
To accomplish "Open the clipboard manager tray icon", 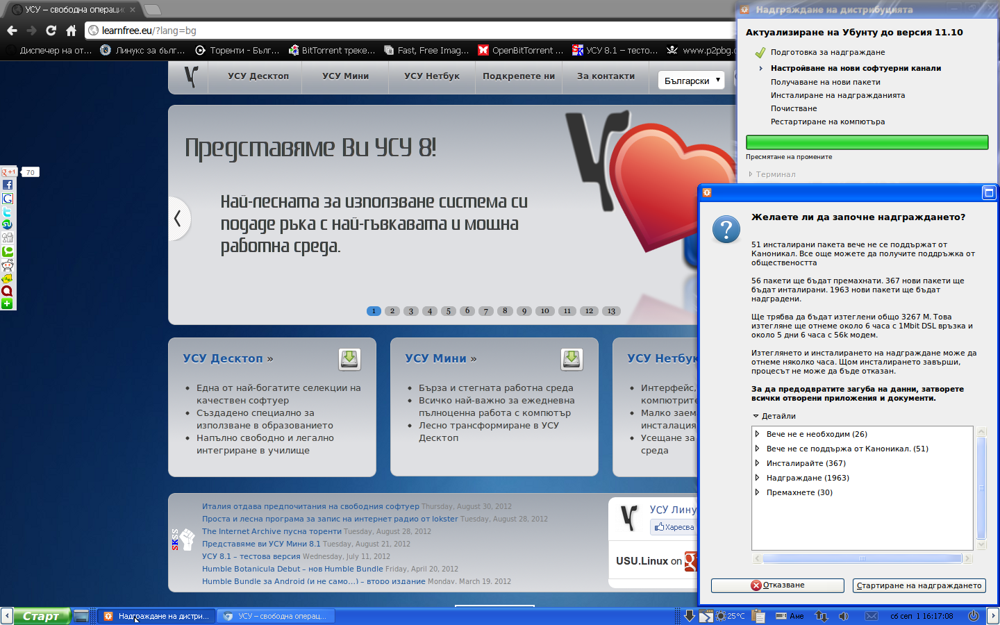I will point(758,616).
